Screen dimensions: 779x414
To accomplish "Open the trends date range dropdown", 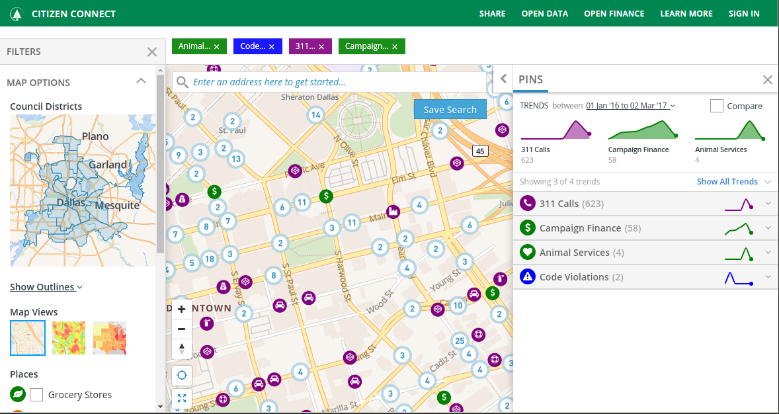I will coord(630,105).
